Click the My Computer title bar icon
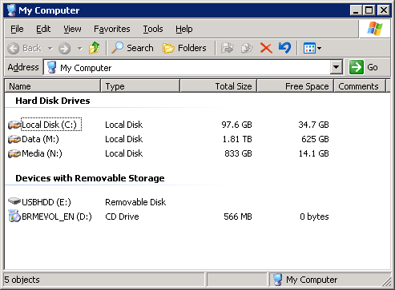Image resolution: width=395 pixels, height=290 pixels. (x=11, y=10)
